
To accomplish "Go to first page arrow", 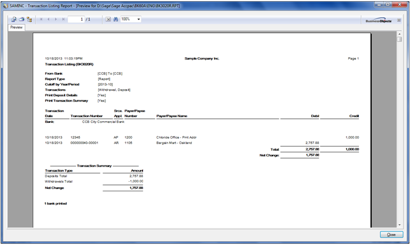I will click(41, 19).
